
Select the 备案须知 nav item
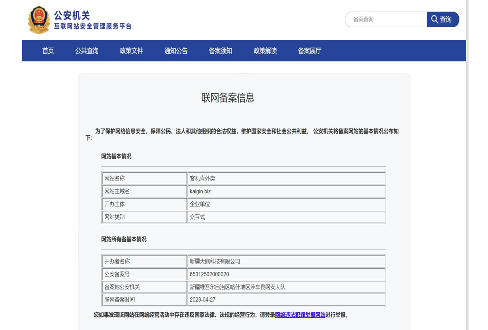(221, 51)
